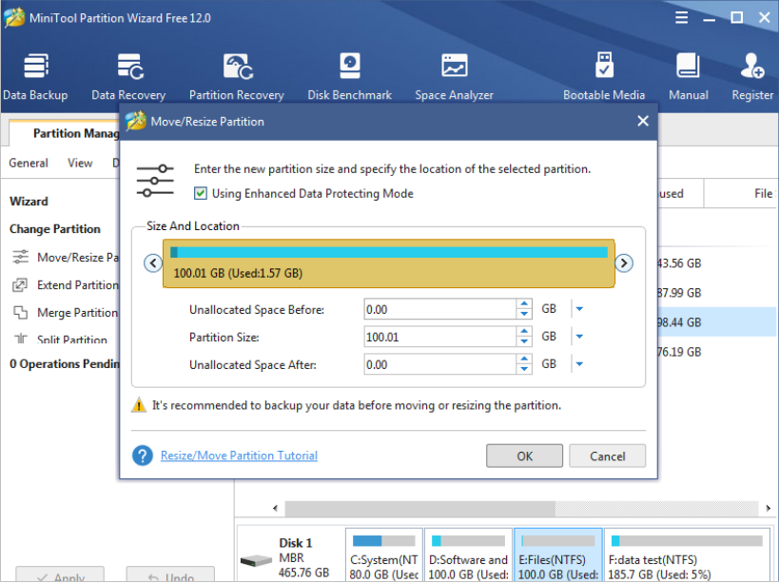
Task: Click the Merge Partition icon
Action: [x=20, y=312]
